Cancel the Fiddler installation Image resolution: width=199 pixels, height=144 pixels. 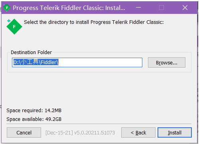point(24,132)
